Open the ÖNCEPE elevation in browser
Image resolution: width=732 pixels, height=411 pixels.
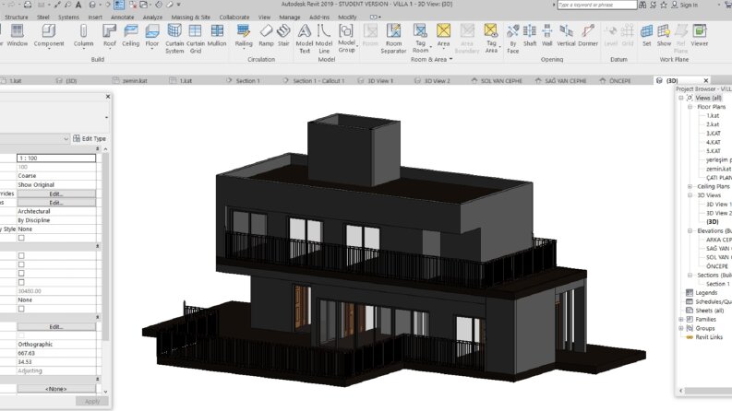717,266
